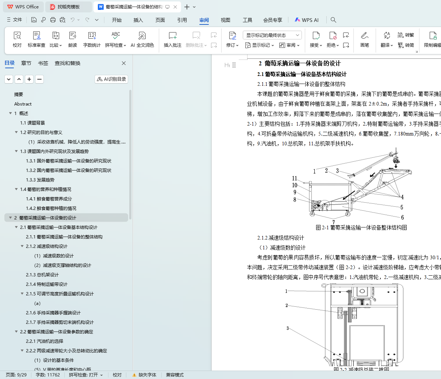This screenshot has width=441, height=379.
Task: Click the redo arrow icon
Action: click(87, 20)
